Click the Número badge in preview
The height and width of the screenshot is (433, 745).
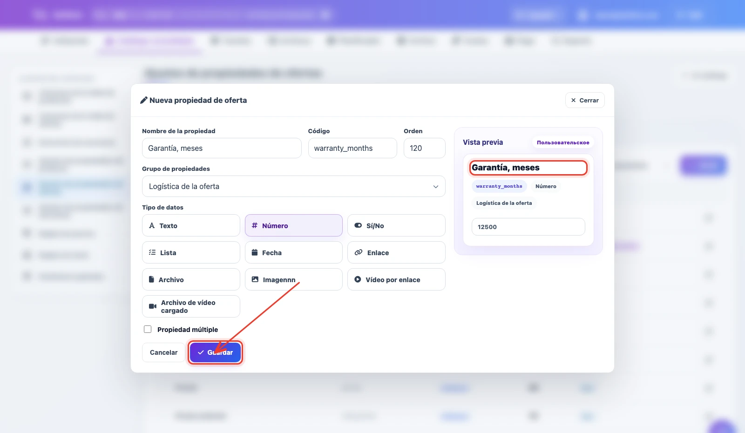[x=546, y=186]
